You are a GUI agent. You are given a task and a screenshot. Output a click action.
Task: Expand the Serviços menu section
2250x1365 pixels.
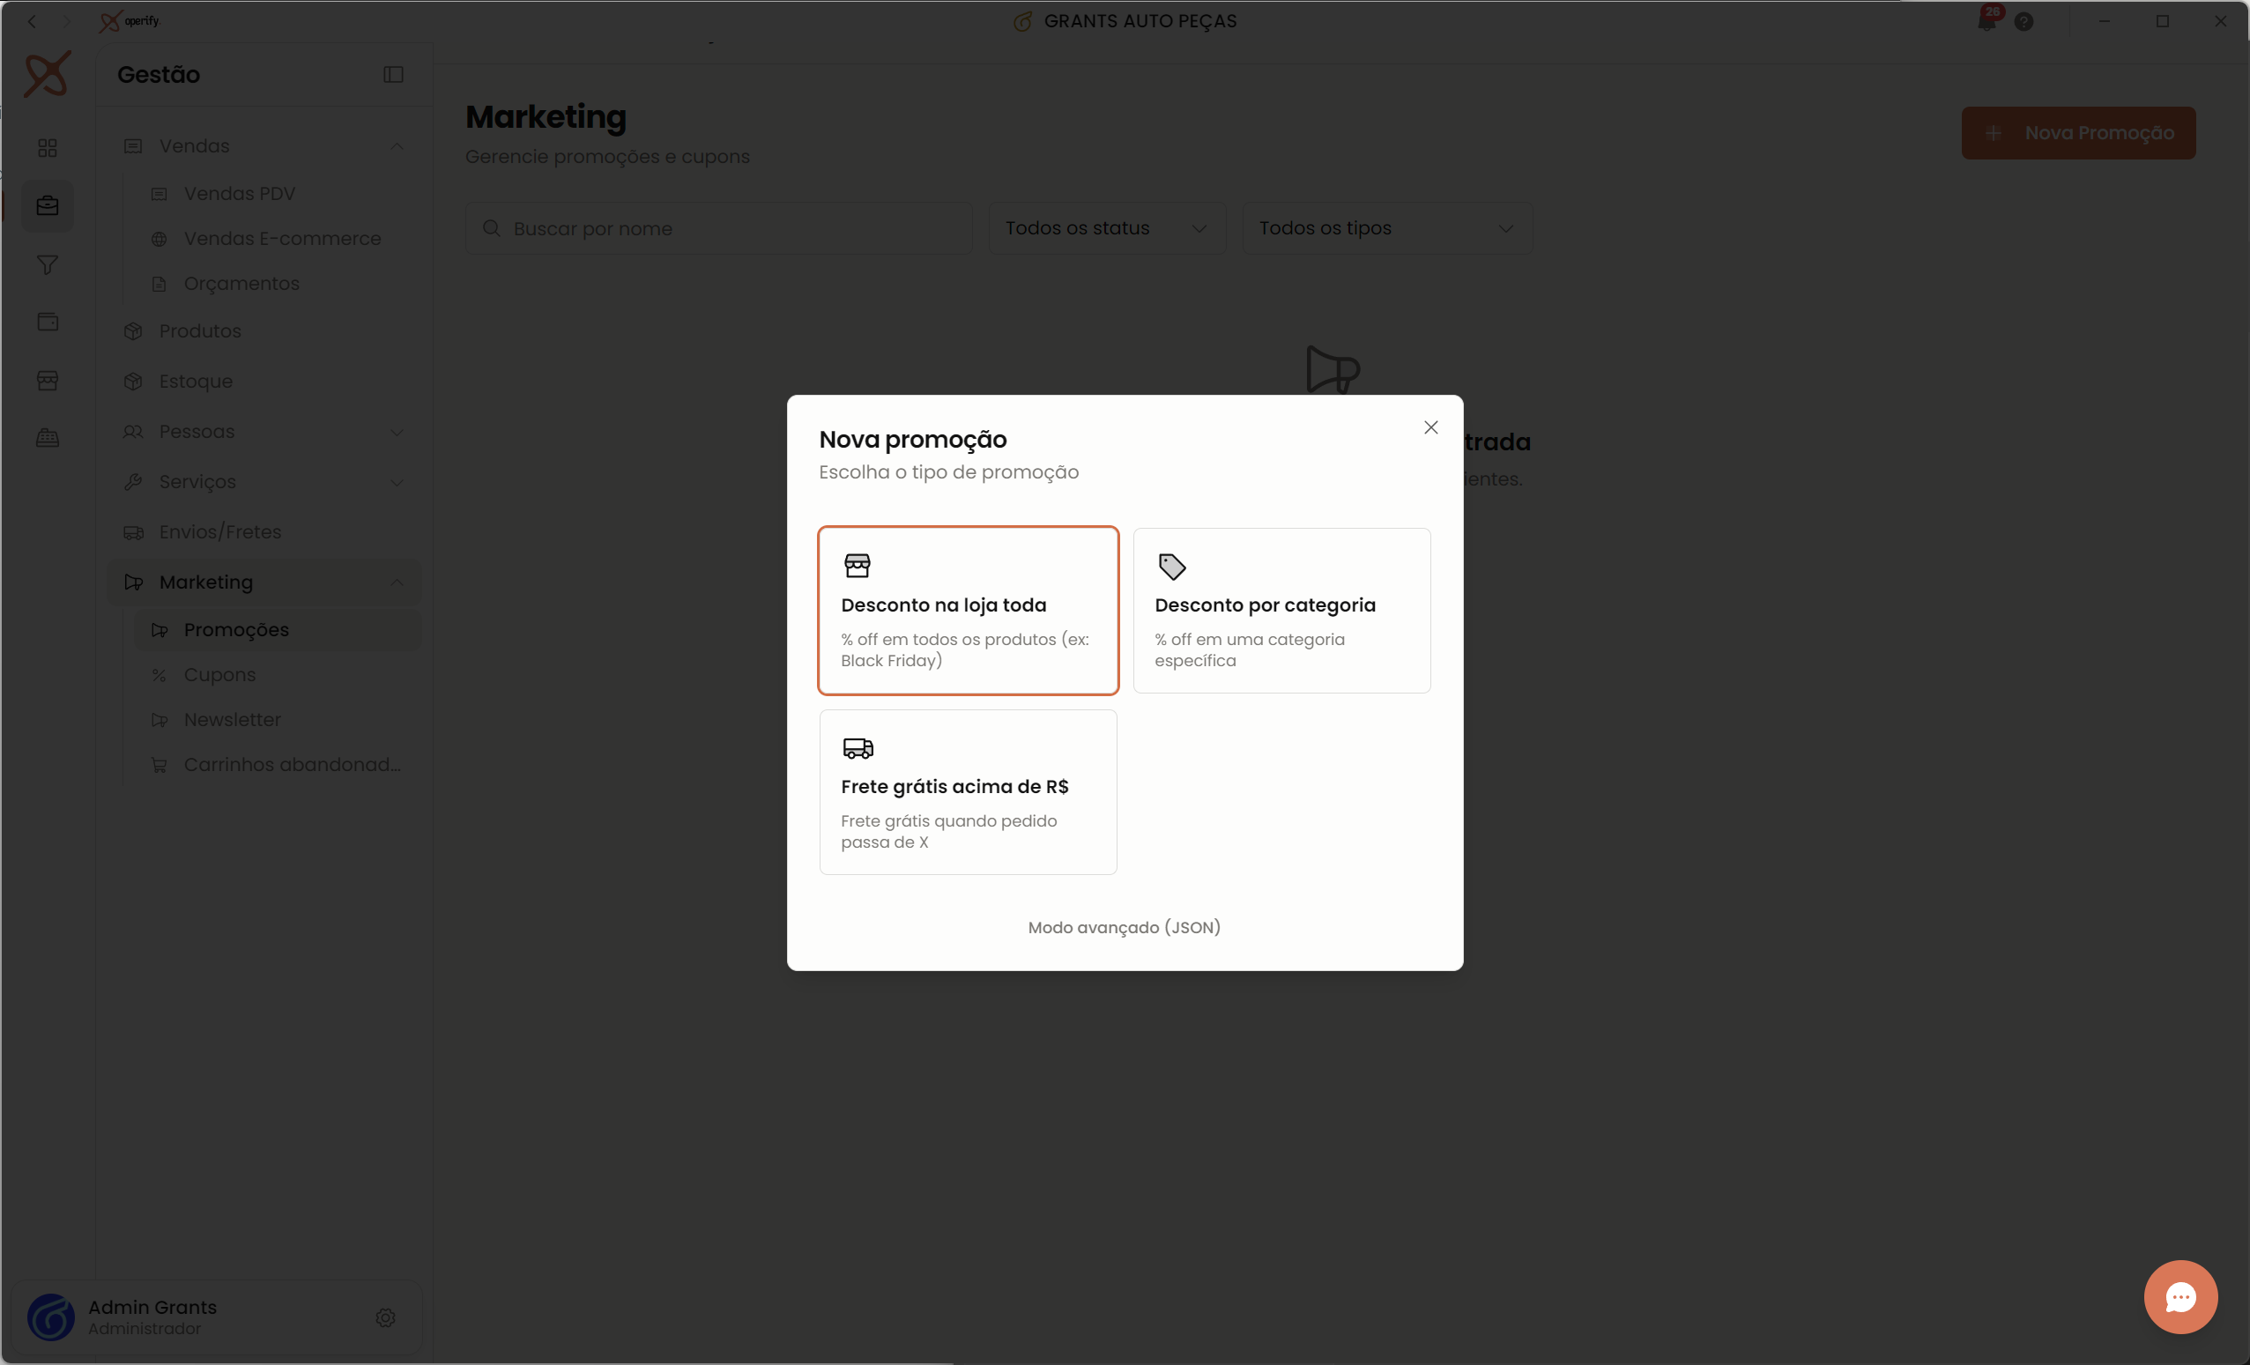click(397, 482)
